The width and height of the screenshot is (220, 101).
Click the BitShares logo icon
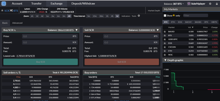4,4
